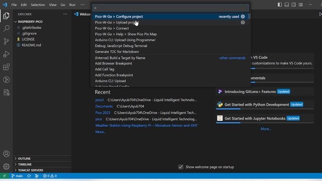The height and width of the screenshot is (181, 322).
Task: Expand the TOMCAT SERVERS section
Action: (30, 170)
